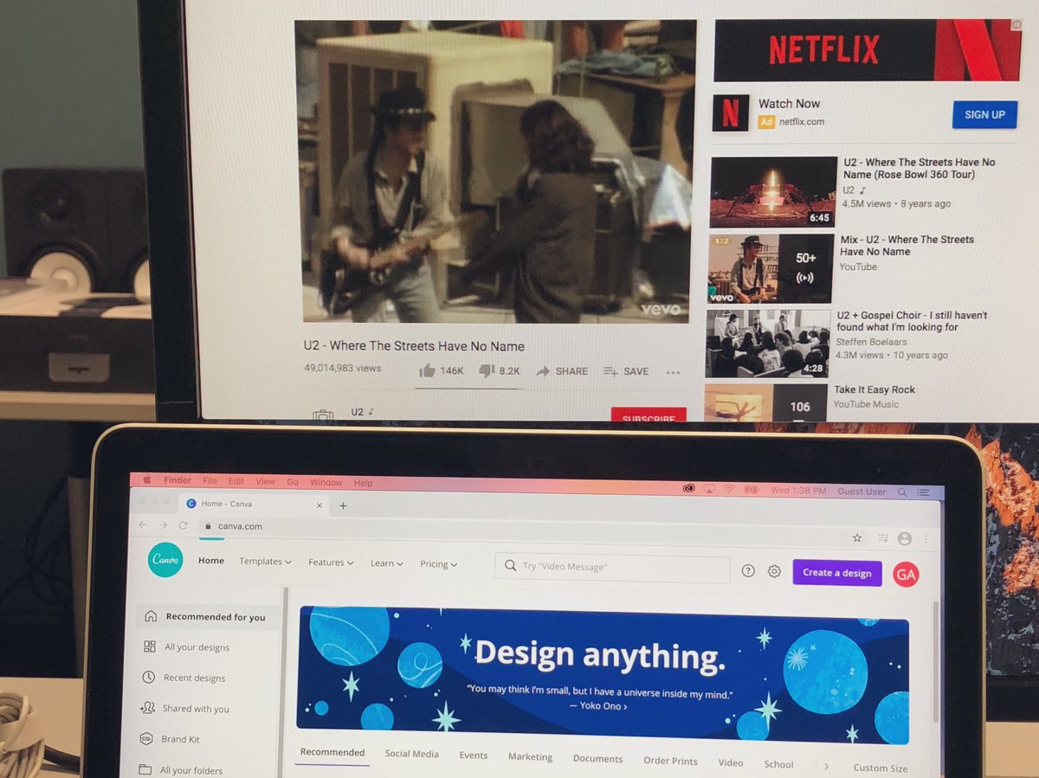The width and height of the screenshot is (1039, 778).
Task: Open the three-dot more actions menu under the video
Action: pos(674,372)
